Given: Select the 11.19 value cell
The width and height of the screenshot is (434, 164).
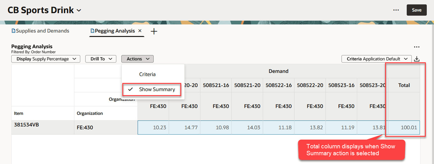Looking at the screenshot, I should tap(341, 127).
